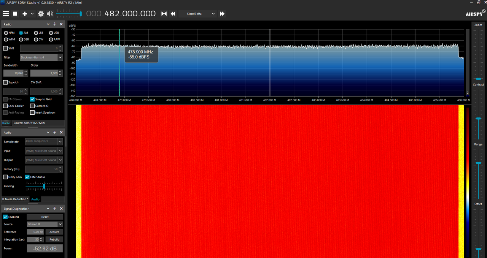
Task: Step frequency up with the fast-forward icon
Action: click(222, 14)
